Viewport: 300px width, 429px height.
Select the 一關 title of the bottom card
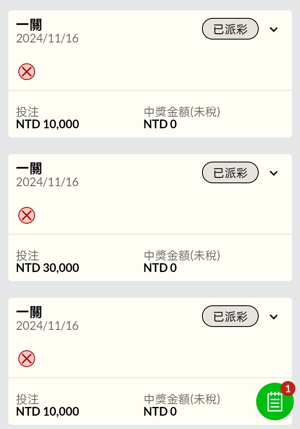29,312
